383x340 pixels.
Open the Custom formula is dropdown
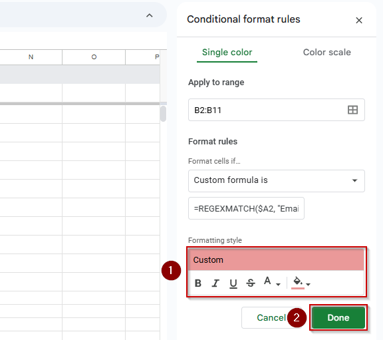coord(277,180)
